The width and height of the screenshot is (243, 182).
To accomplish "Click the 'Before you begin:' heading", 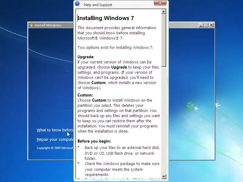I will coord(94,141).
